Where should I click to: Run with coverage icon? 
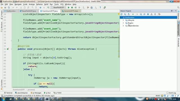point(76,8)
